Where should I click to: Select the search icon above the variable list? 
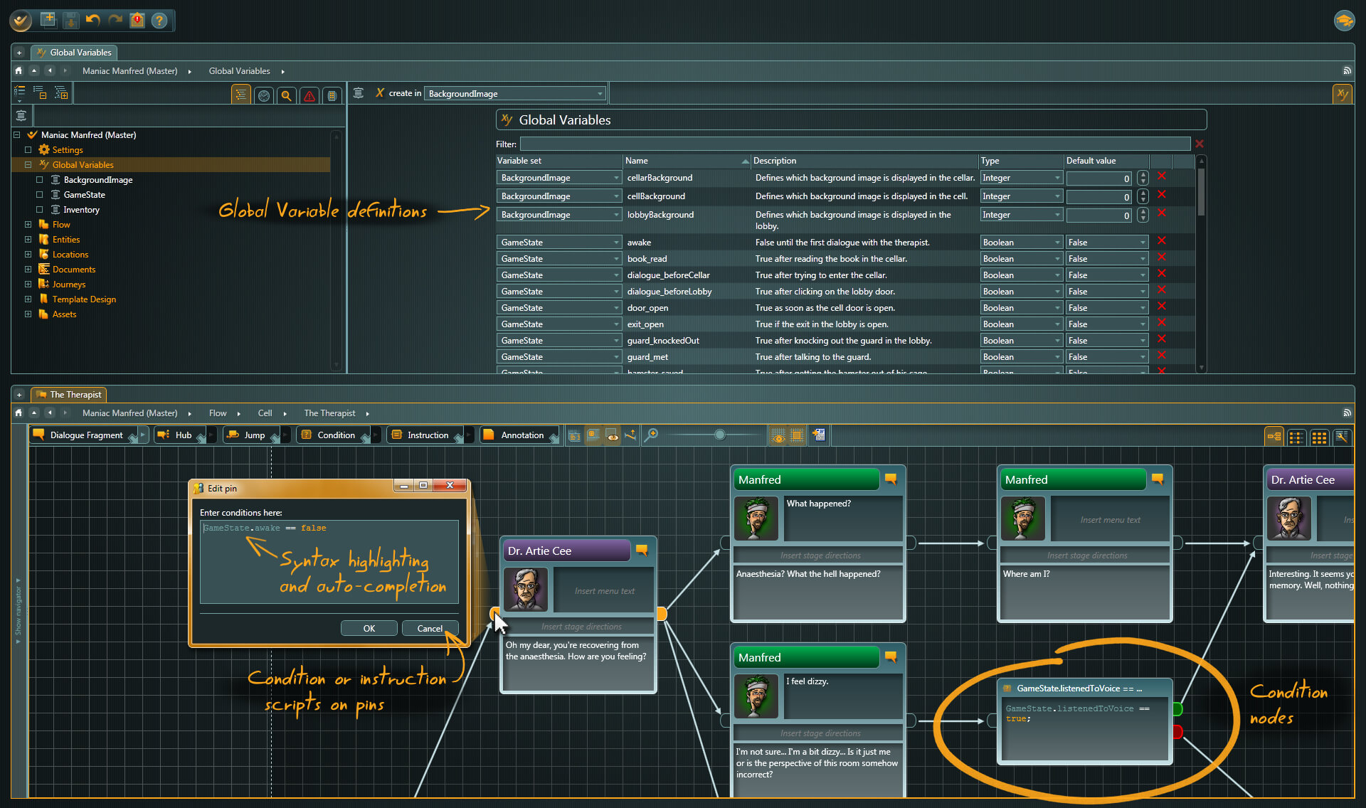(x=286, y=95)
